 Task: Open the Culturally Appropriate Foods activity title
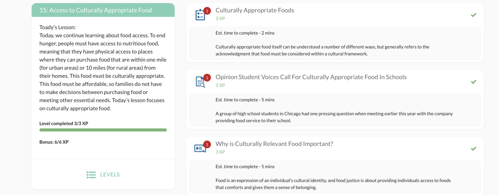point(255,10)
